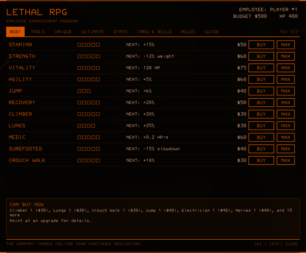Max out Agility
306x253 pixels.
tap(286, 79)
